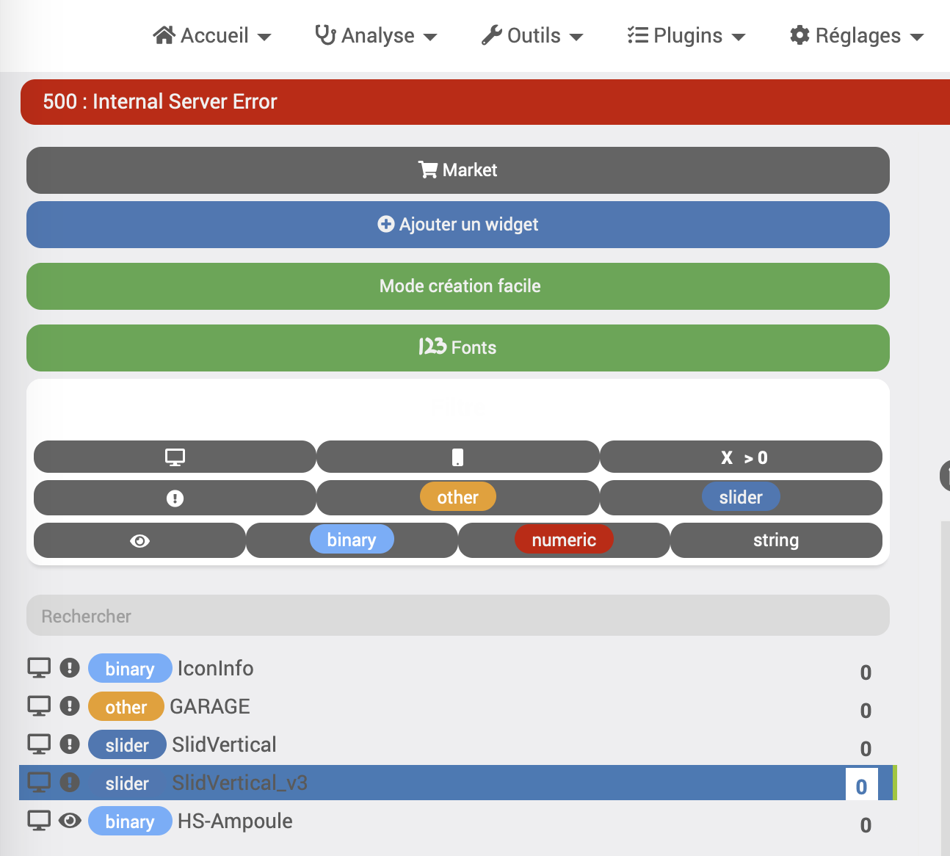Select the IconInfo widget row
950x856 pixels.
coord(458,668)
